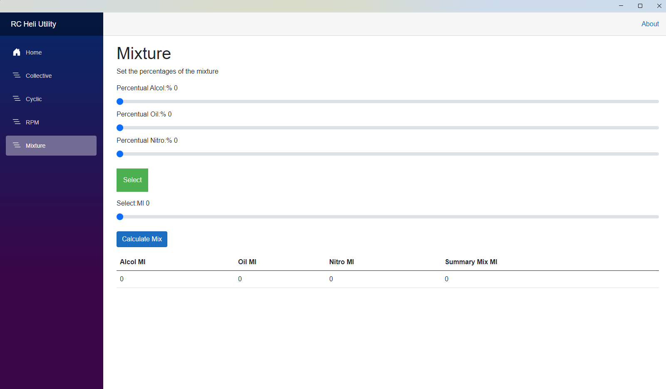Navigate to the Collective page
Image resolution: width=666 pixels, height=389 pixels.
[x=39, y=76]
